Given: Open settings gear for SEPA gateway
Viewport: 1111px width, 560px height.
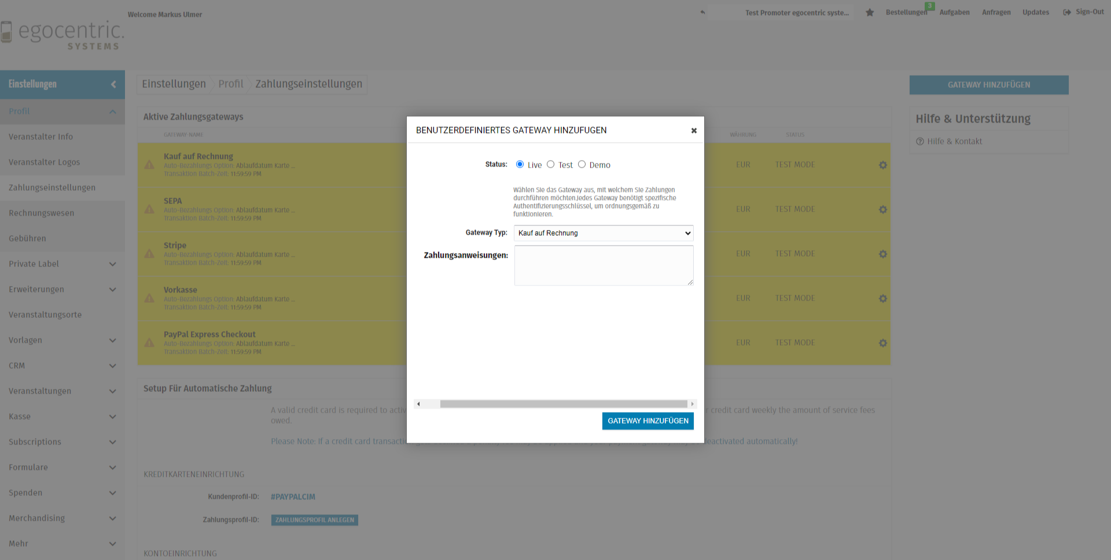Looking at the screenshot, I should (x=882, y=210).
